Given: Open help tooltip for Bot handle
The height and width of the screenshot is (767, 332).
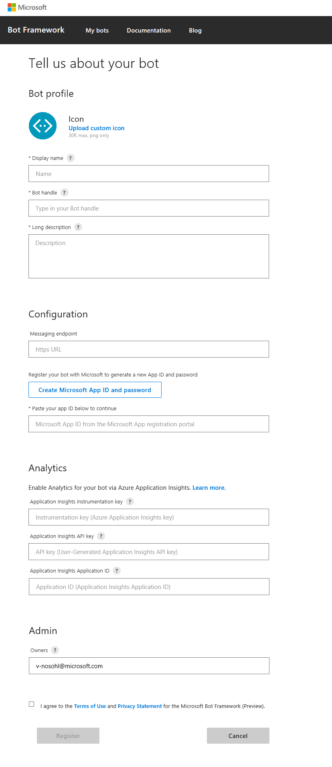Looking at the screenshot, I should [65, 192].
